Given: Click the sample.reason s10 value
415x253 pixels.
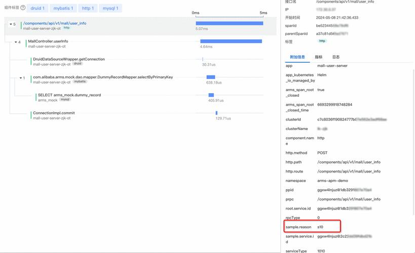Looking at the screenshot, I should click(320, 227).
